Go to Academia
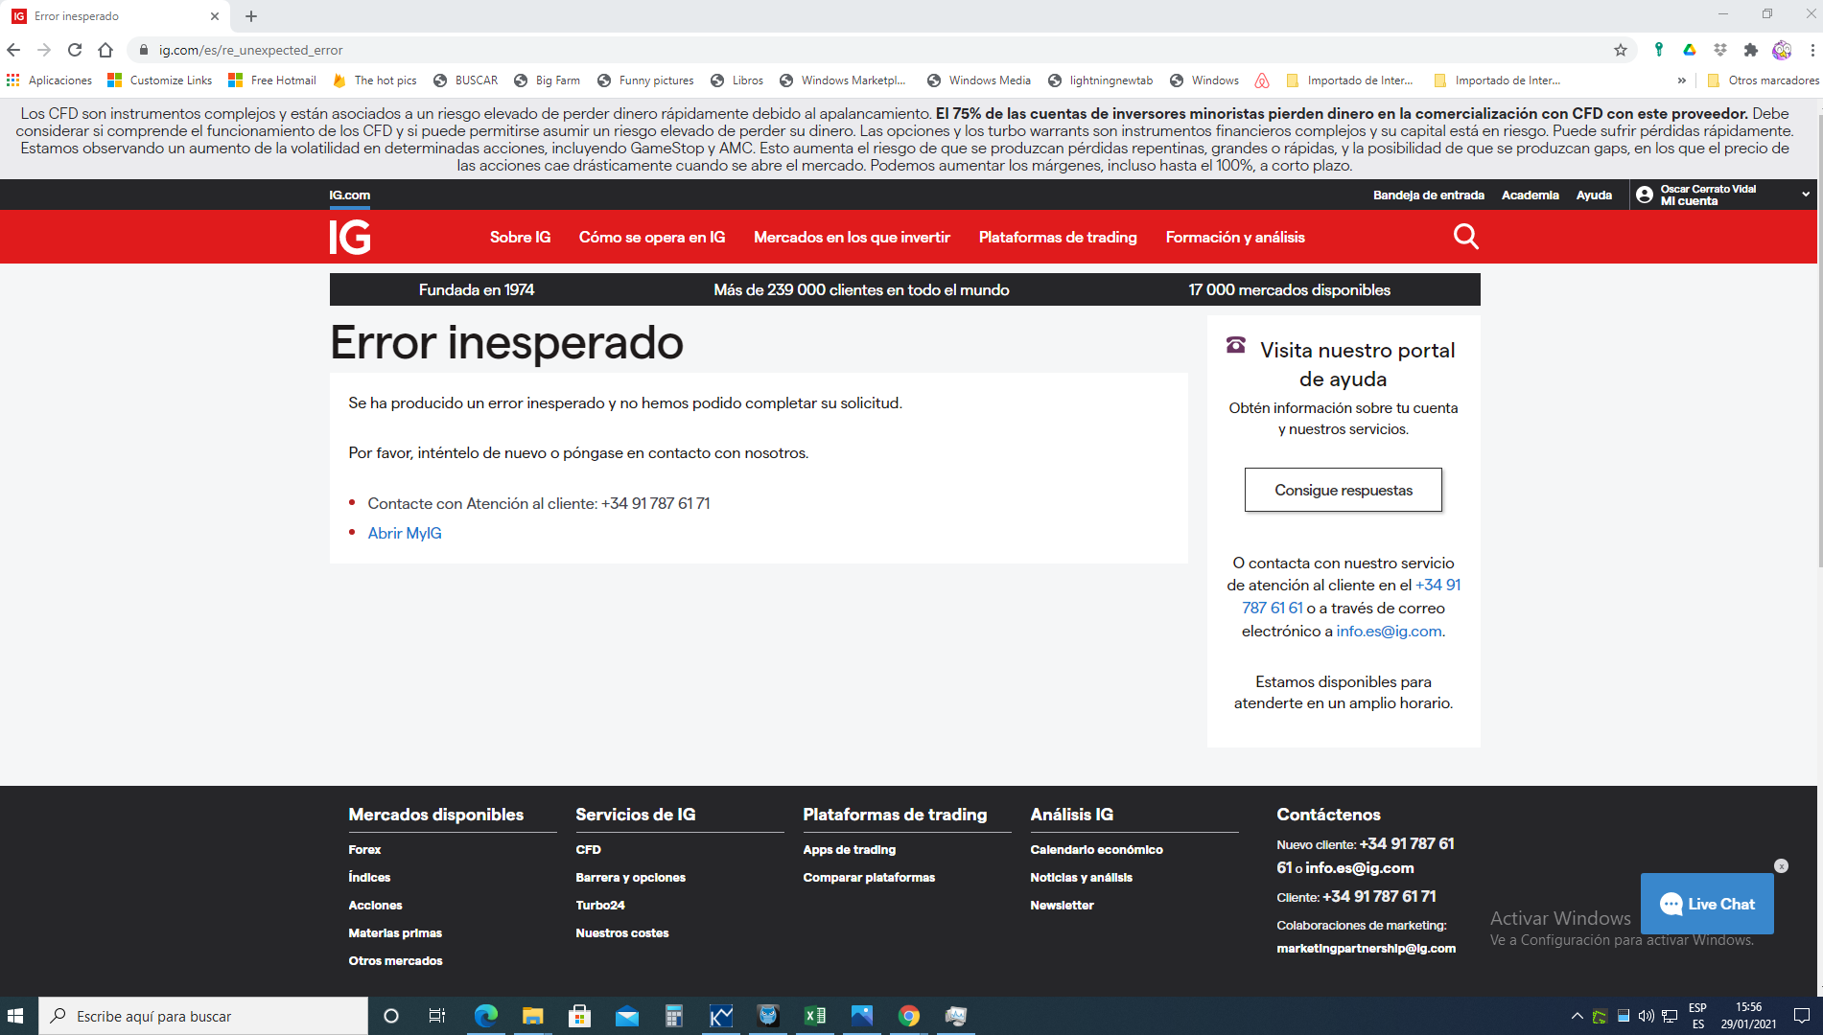 (x=1531, y=195)
